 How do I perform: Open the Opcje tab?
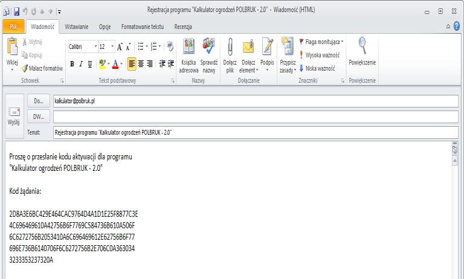105,27
